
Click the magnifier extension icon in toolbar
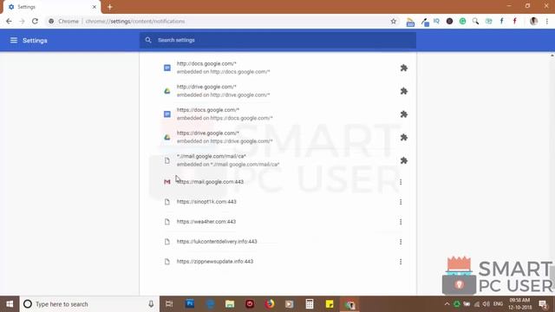[x=475, y=21]
